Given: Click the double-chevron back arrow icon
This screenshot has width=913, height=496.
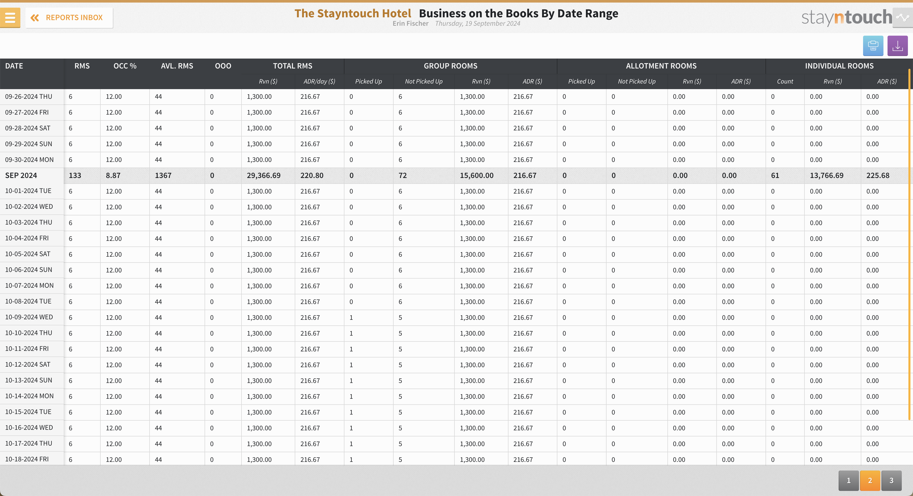Looking at the screenshot, I should 35,18.
